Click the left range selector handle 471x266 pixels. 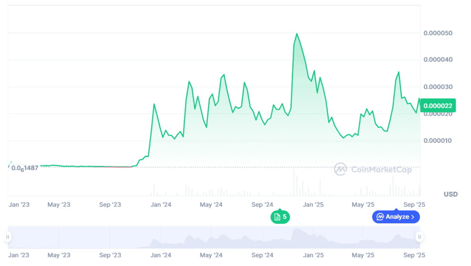pos(8,237)
